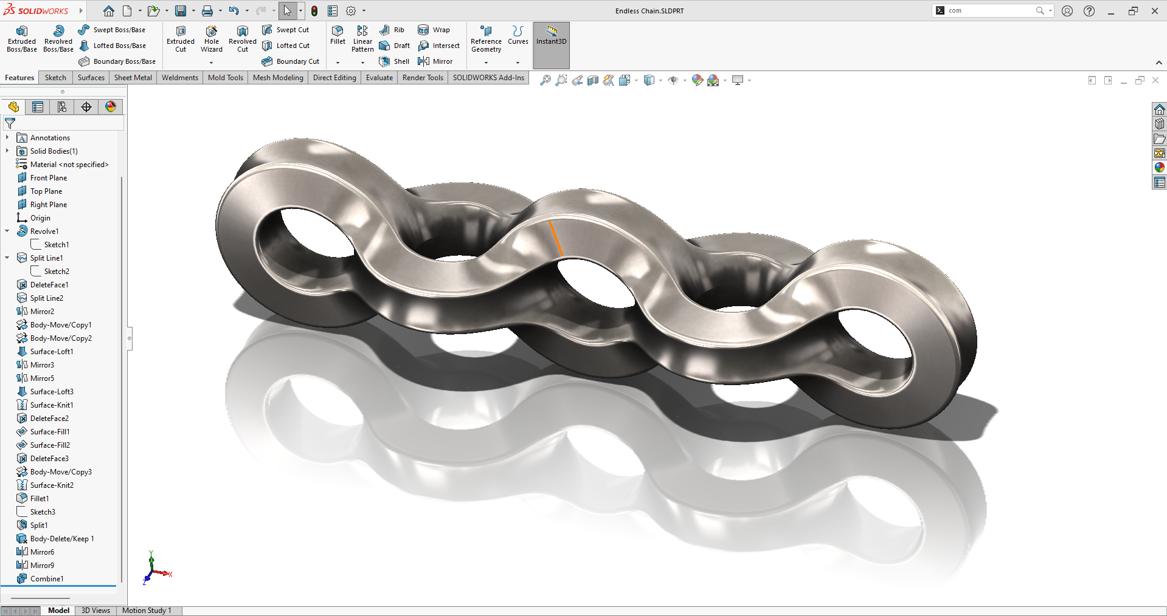Switch to the Evaluate tab
The height and width of the screenshot is (616, 1167).
tap(379, 78)
